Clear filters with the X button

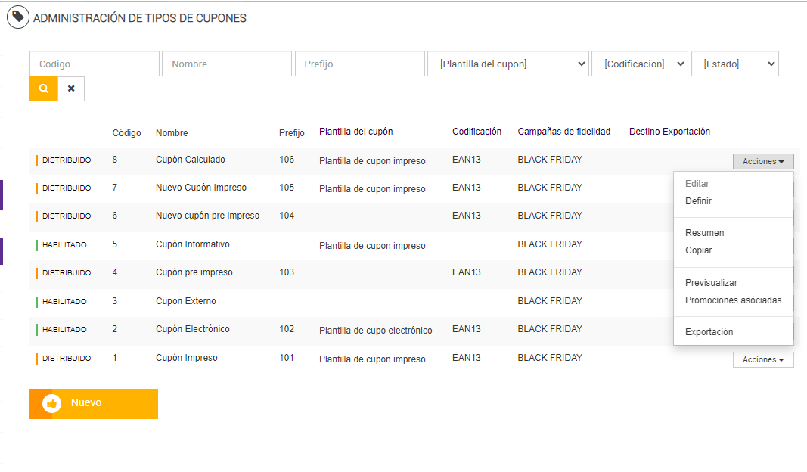(x=71, y=88)
